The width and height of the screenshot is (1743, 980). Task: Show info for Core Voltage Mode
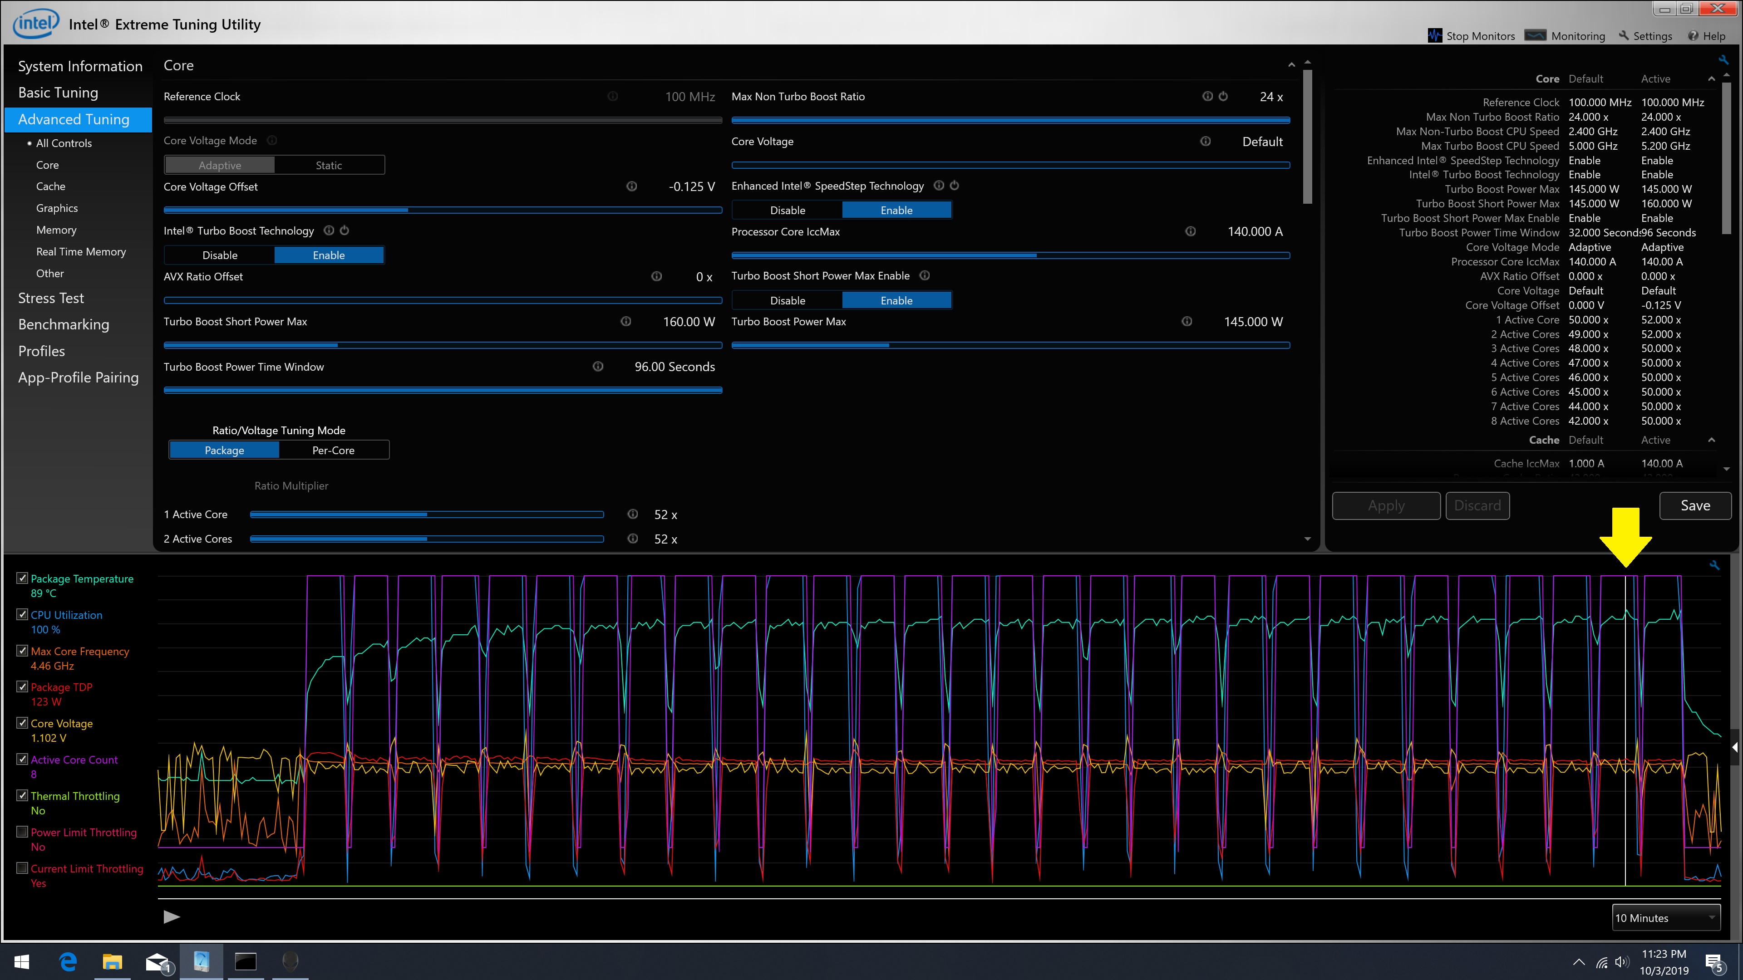coord(272,141)
